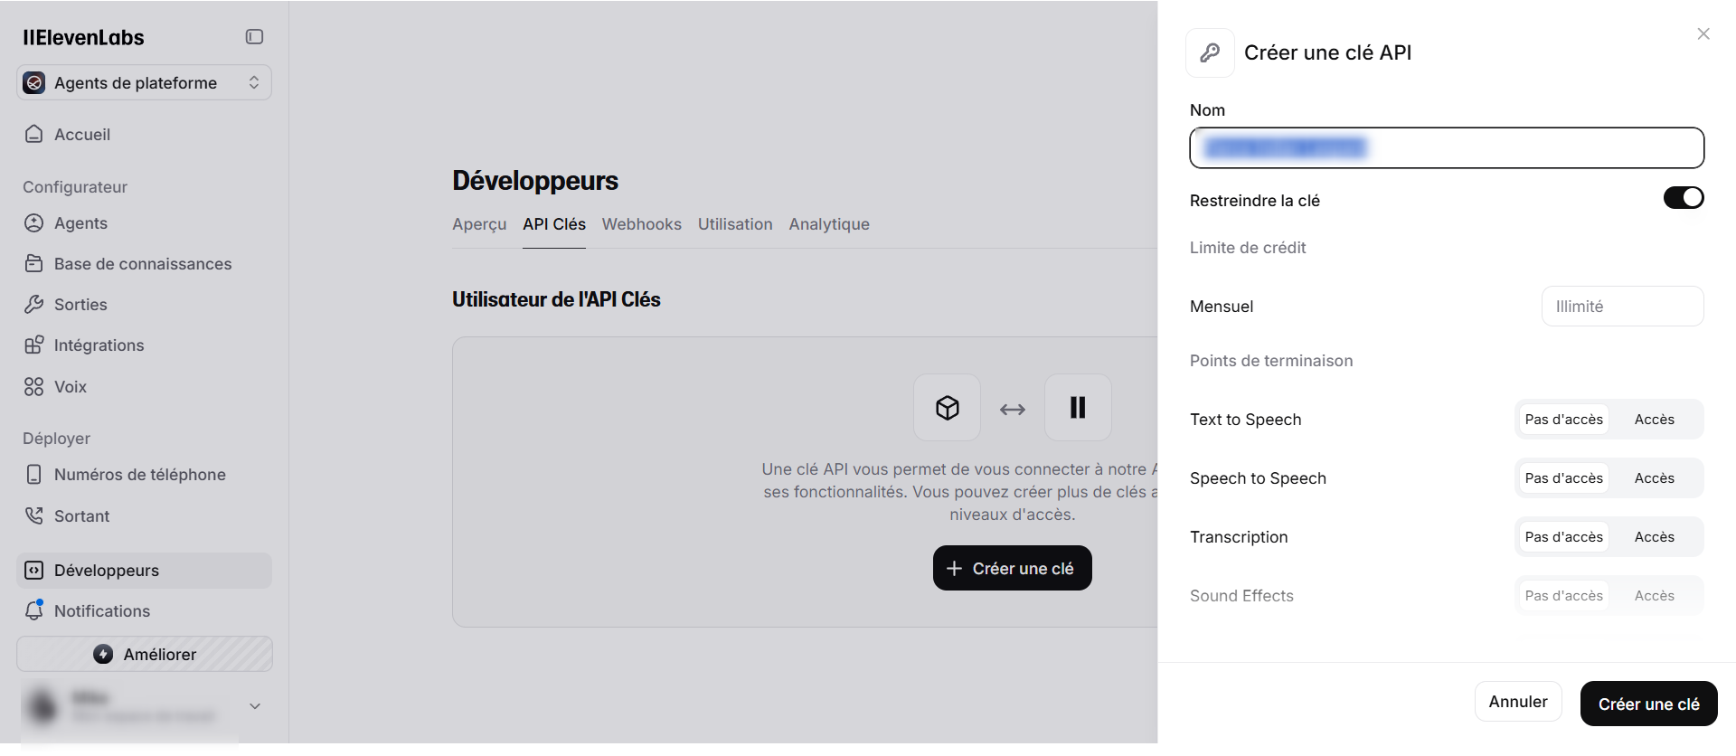The width and height of the screenshot is (1736, 756).
Task: Focus the Nom input field
Action: (x=1447, y=147)
